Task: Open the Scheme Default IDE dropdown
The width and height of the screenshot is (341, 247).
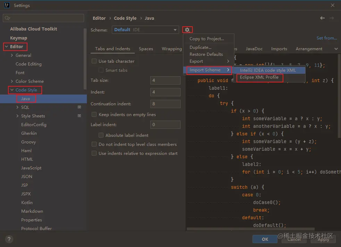Action: 145,30
